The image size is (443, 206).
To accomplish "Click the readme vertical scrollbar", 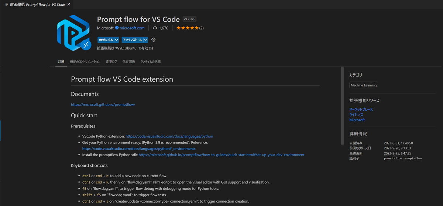I will (x=342, y=105).
